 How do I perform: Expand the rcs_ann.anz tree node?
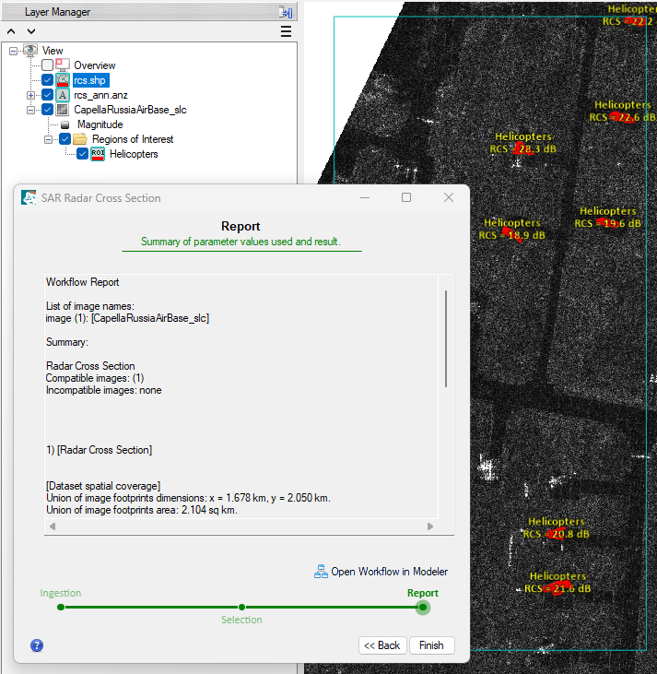point(31,95)
